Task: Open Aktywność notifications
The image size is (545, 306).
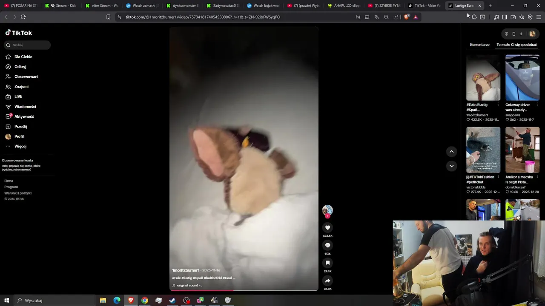Action: (24, 116)
